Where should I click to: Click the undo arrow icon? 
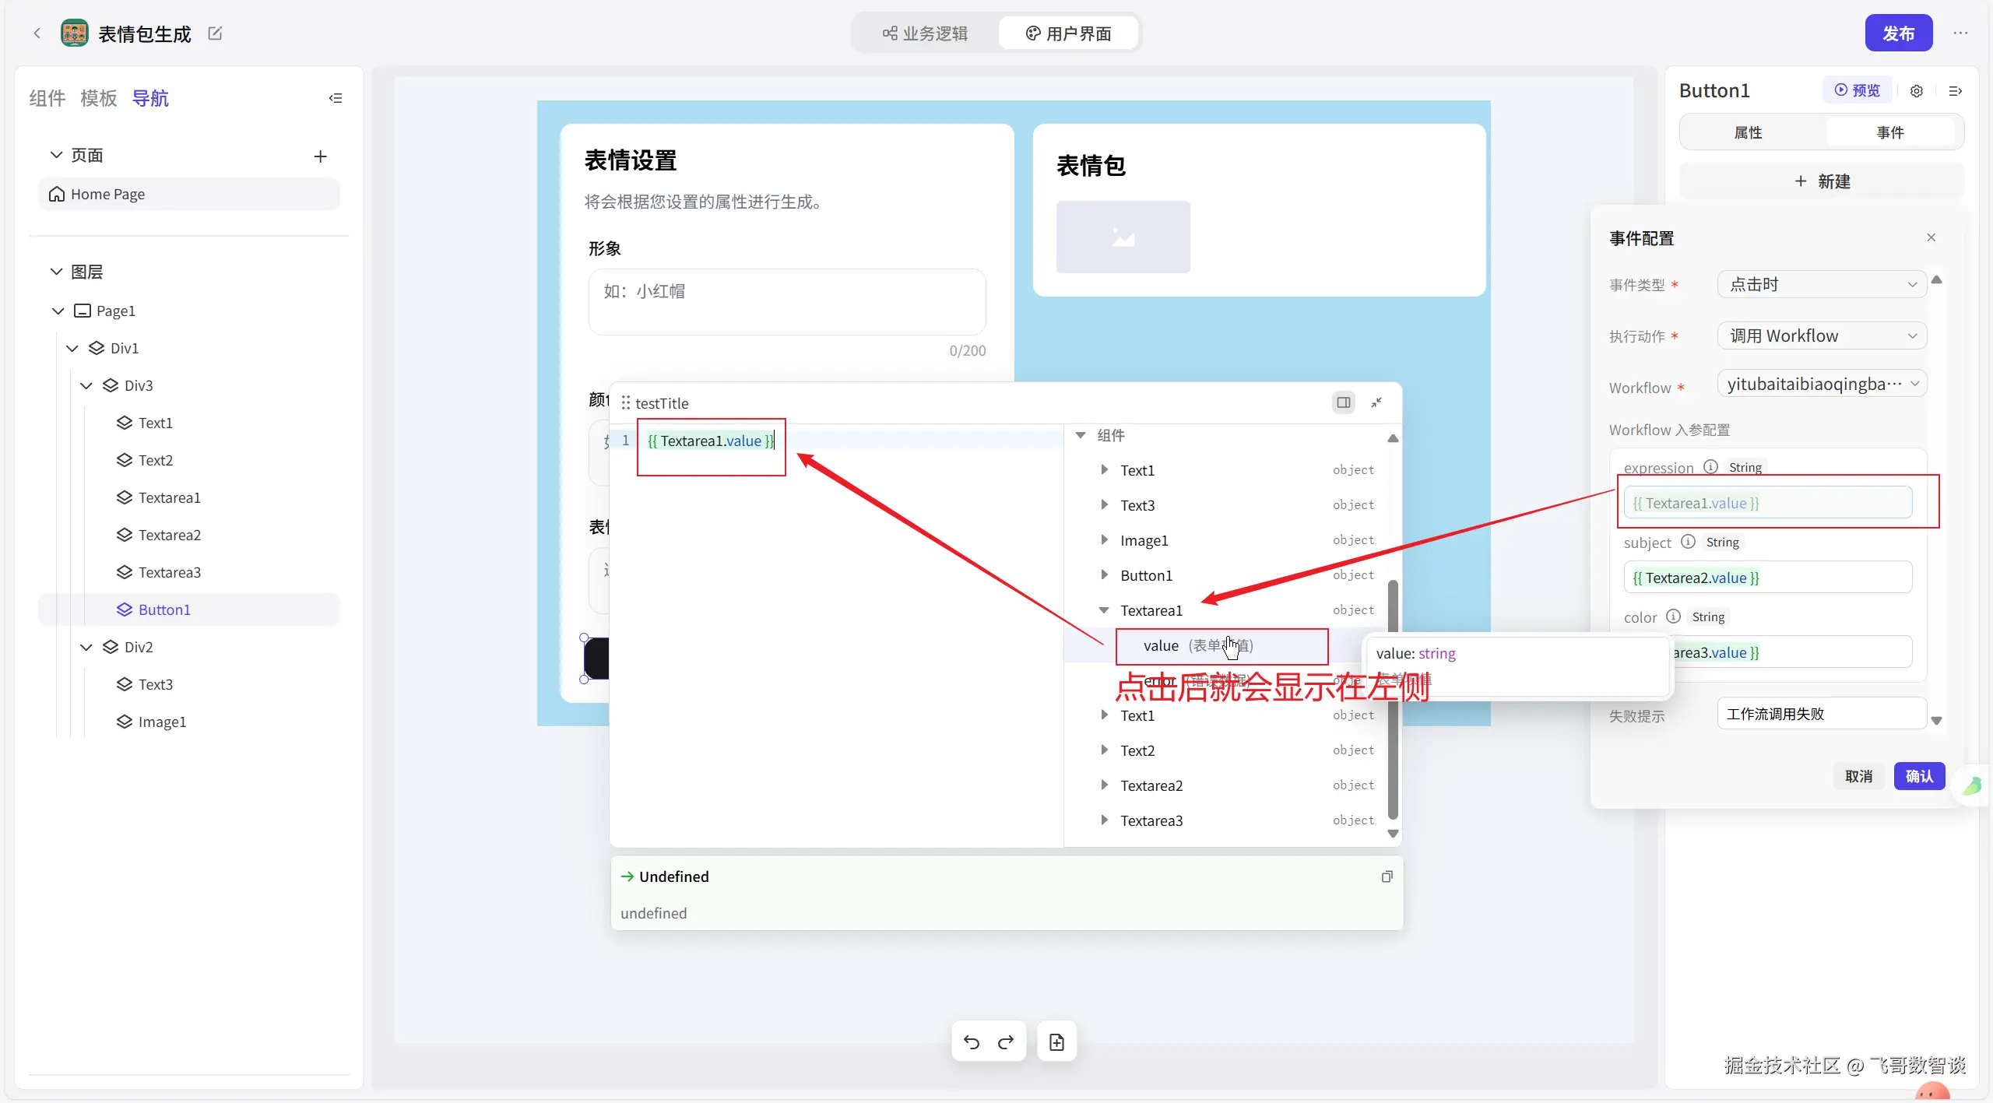971,1042
